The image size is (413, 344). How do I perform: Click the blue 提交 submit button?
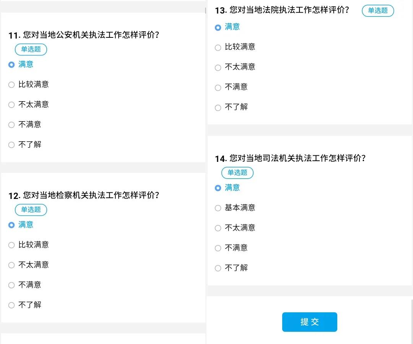[x=309, y=322]
